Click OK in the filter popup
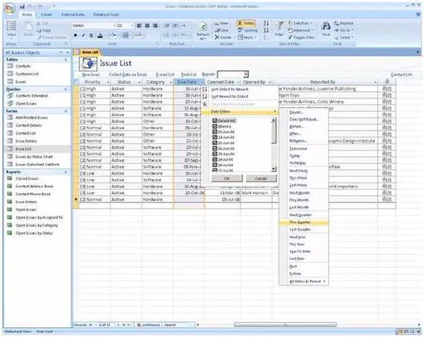The width and height of the screenshot is (424, 337). pos(227,178)
